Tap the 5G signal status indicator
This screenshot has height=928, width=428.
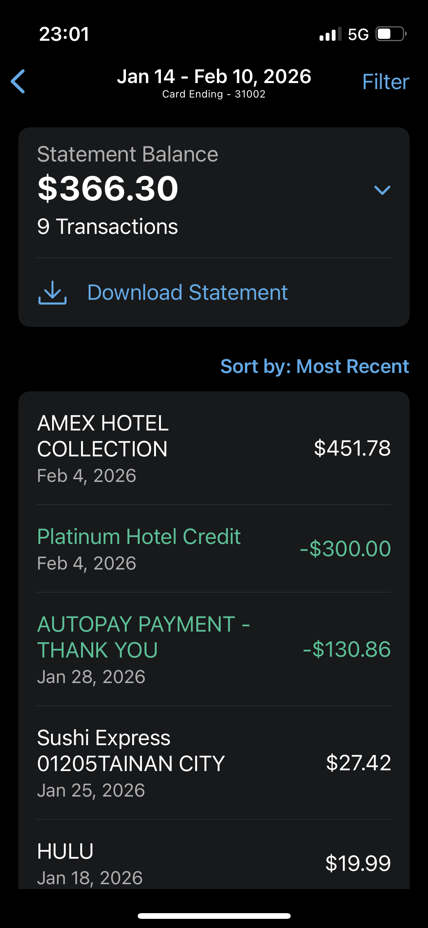coord(358,34)
